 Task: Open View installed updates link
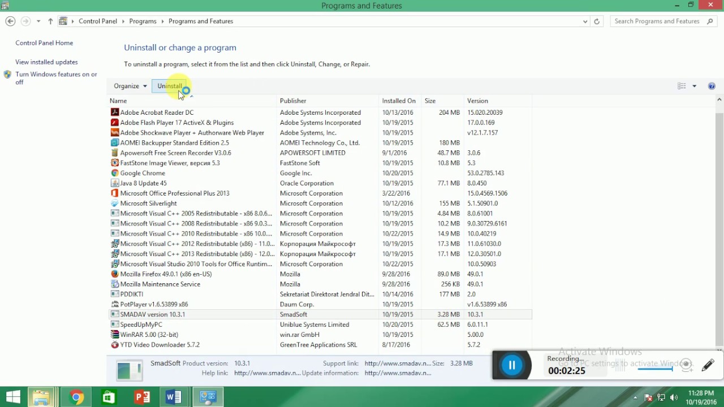click(x=46, y=62)
